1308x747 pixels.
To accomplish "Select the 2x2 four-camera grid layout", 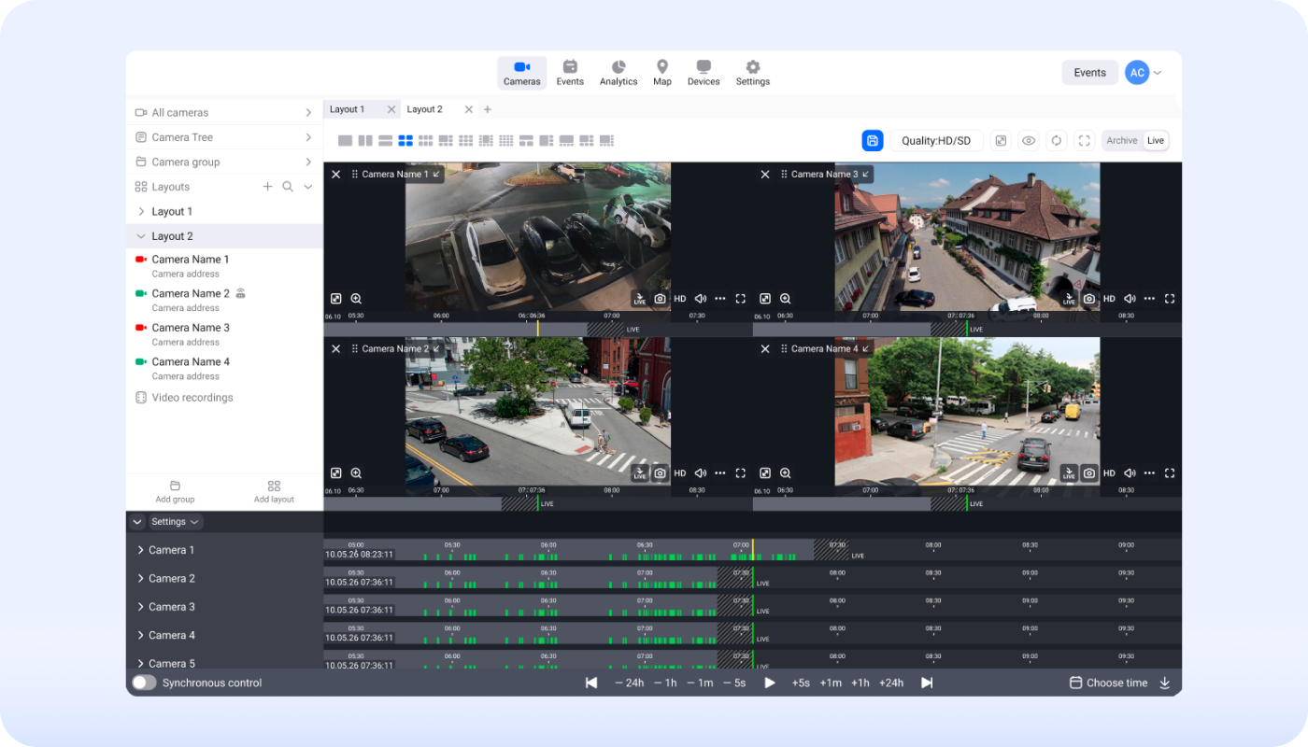I will (405, 141).
